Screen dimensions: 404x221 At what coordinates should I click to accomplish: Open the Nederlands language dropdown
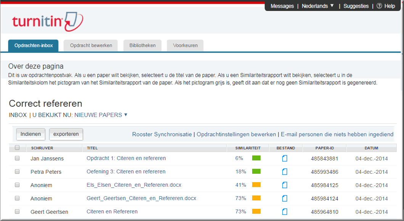(x=318, y=6)
